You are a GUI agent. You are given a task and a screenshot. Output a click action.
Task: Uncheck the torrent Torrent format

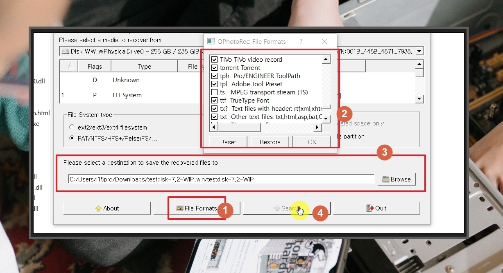click(x=214, y=68)
